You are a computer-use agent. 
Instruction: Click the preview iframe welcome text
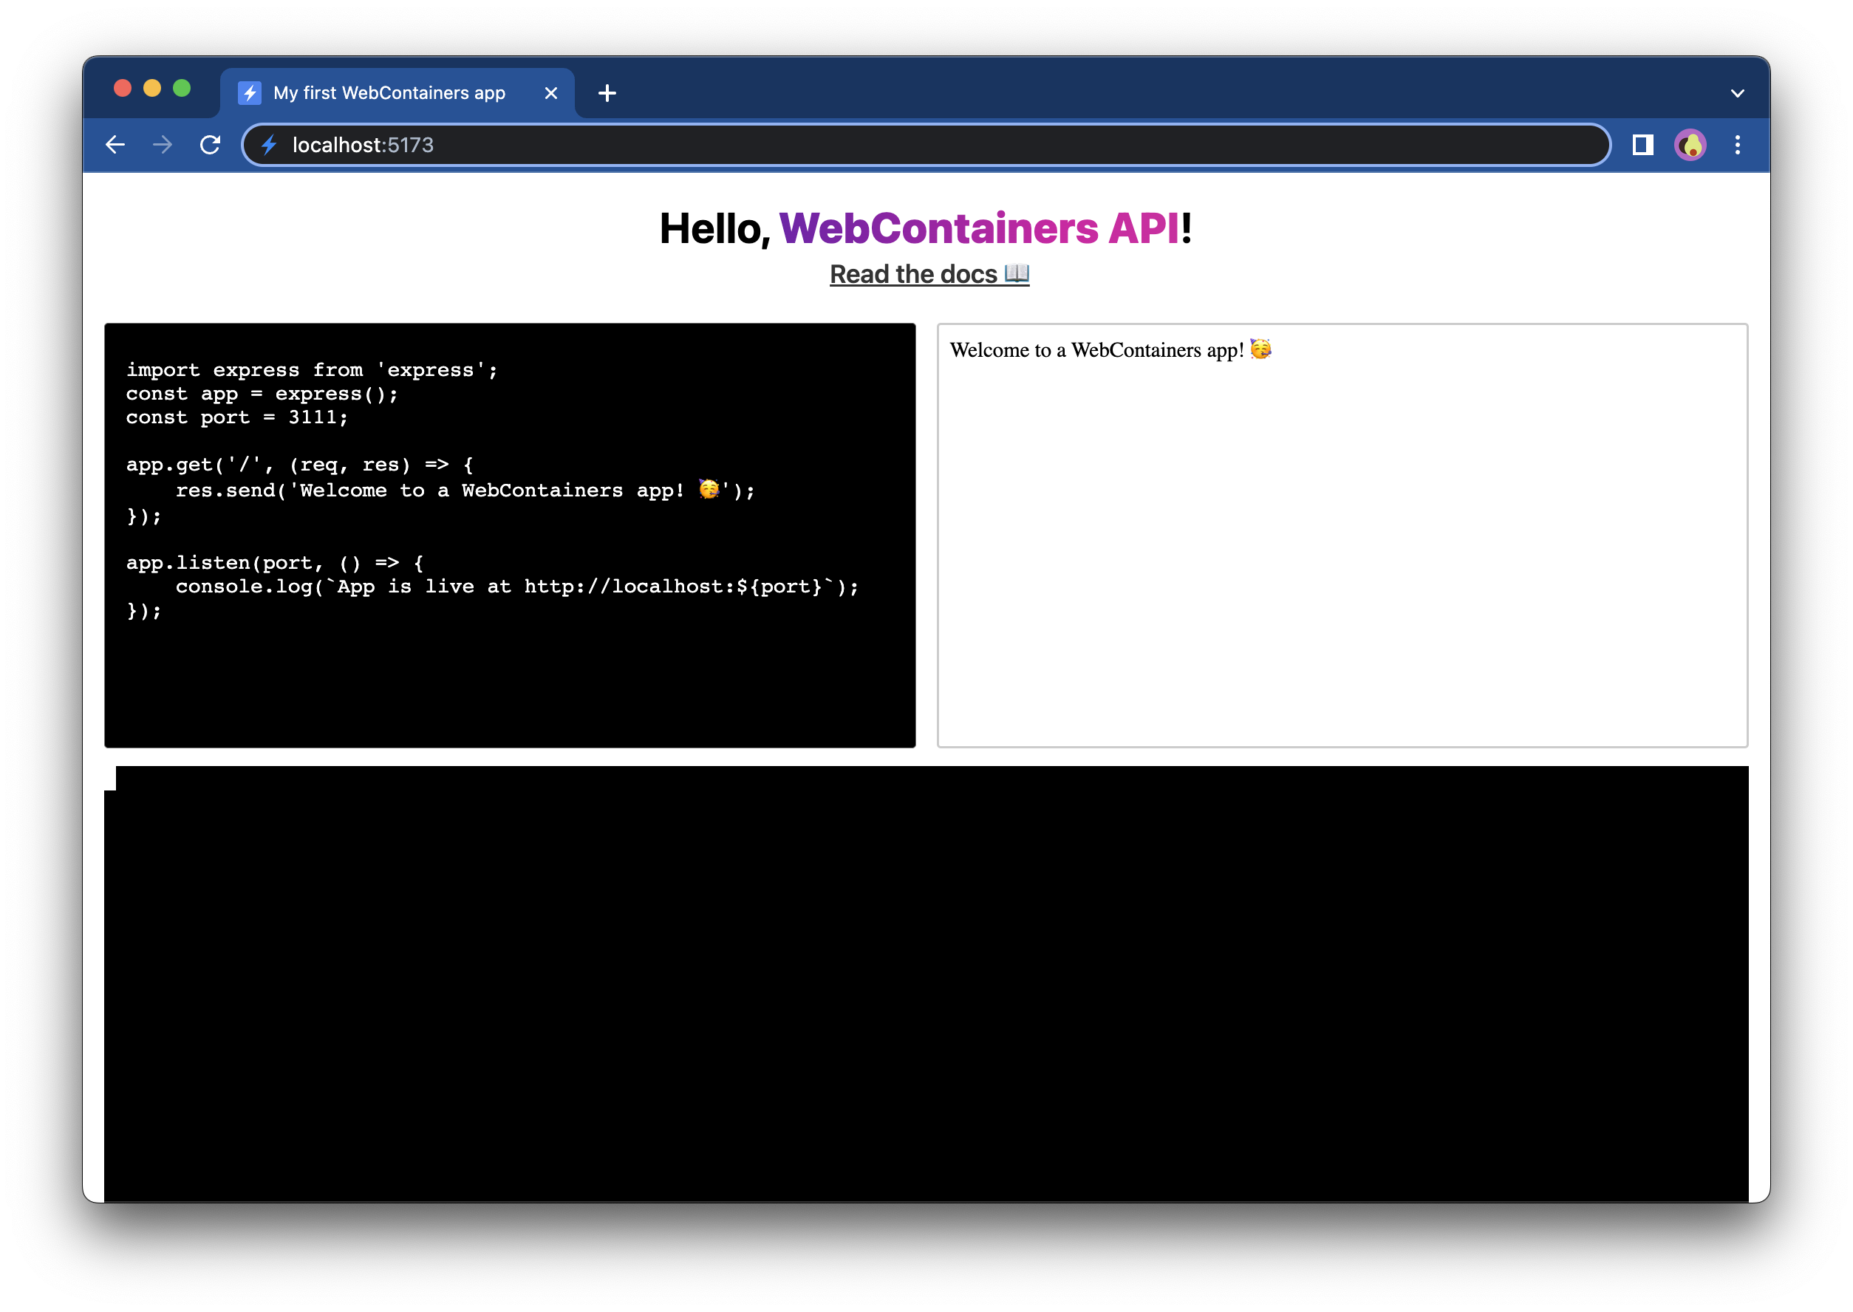(x=1096, y=351)
